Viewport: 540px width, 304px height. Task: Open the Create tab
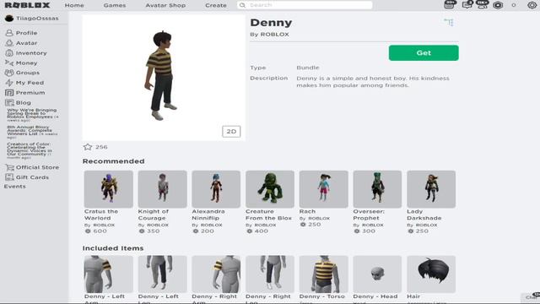(x=216, y=6)
